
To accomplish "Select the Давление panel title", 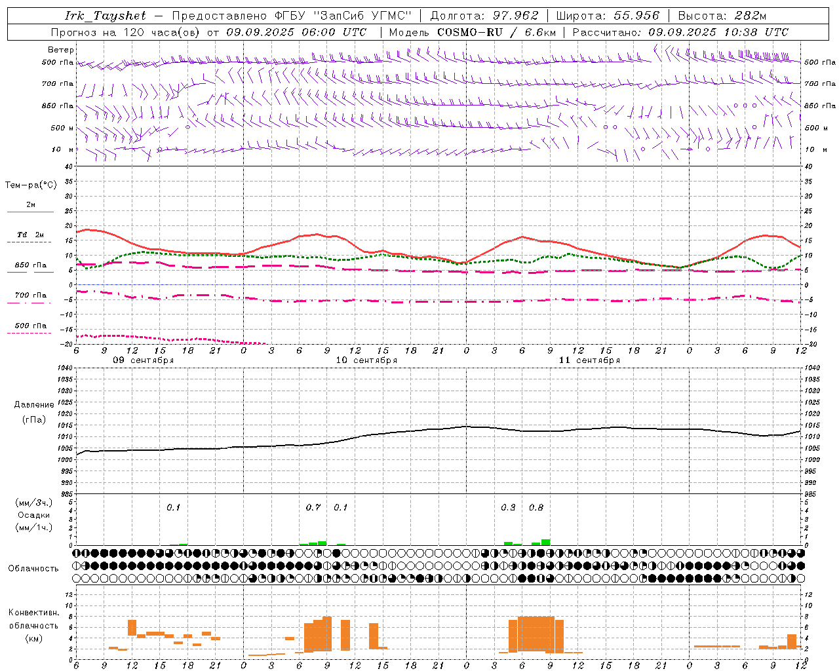I will tap(34, 405).
